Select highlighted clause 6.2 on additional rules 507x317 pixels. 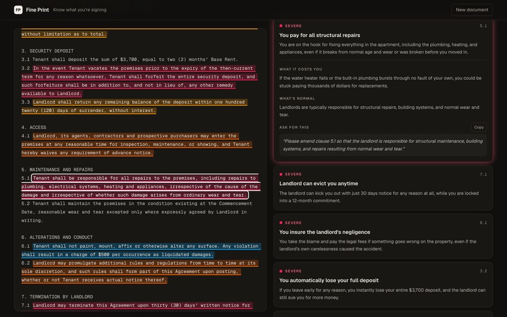point(140,271)
